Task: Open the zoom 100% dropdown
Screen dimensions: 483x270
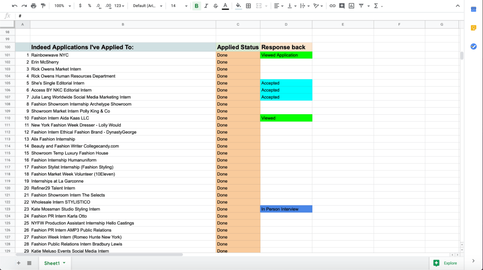Action: click(x=63, y=6)
